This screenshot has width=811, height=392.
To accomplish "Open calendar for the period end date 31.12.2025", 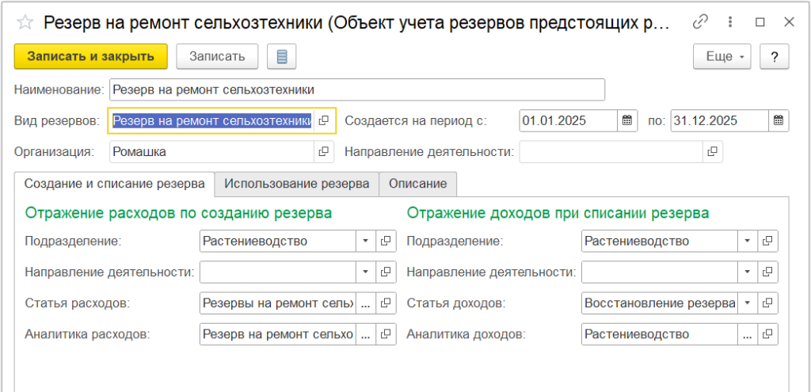I will point(779,121).
